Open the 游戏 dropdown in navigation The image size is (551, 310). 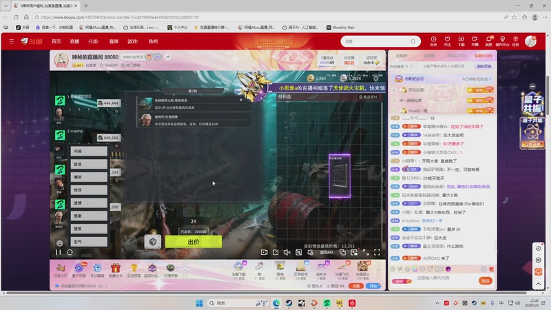coord(132,41)
